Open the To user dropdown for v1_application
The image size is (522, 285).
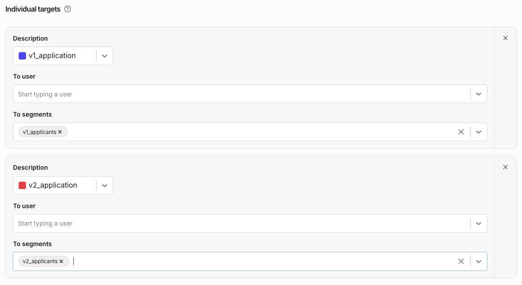point(478,93)
